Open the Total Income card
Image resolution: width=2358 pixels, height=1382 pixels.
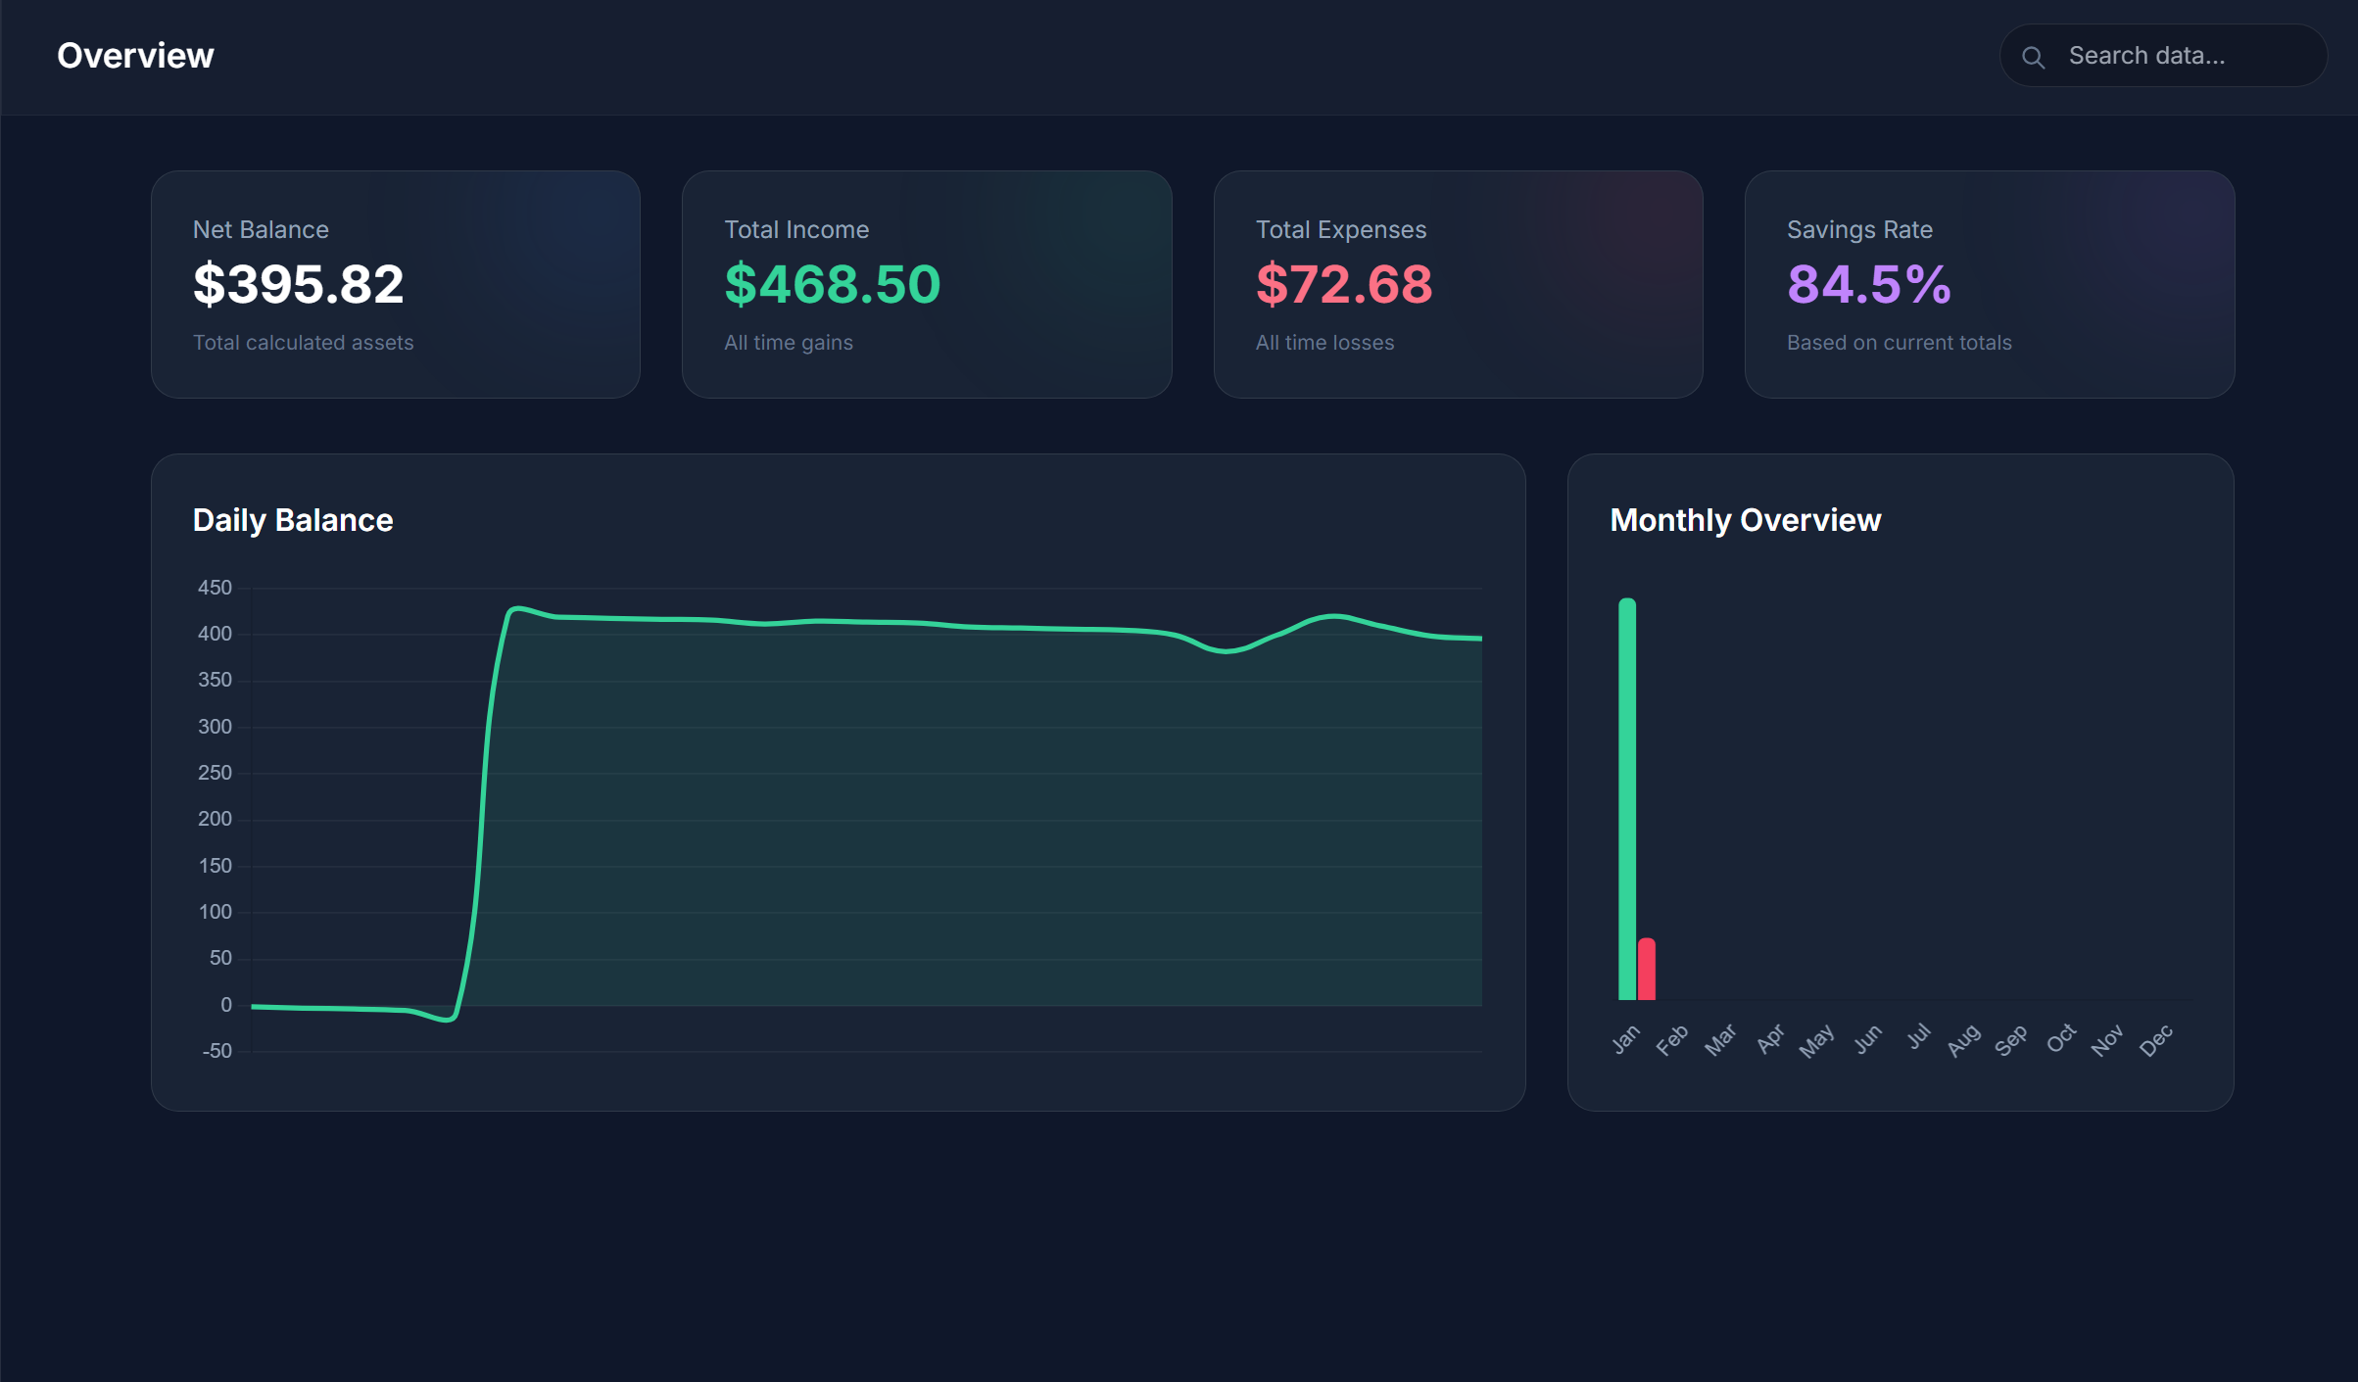tap(927, 284)
